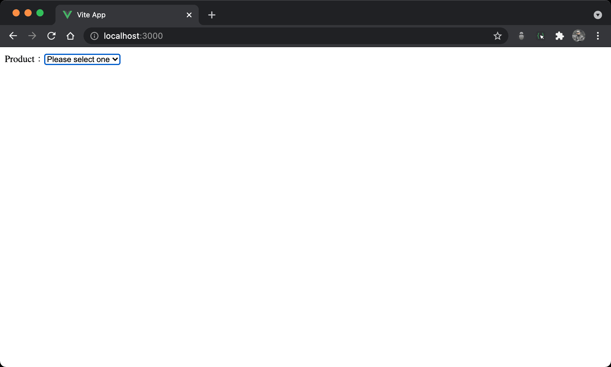Click the bookmark star icon
Image resolution: width=611 pixels, height=367 pixels.
point(498,36)
